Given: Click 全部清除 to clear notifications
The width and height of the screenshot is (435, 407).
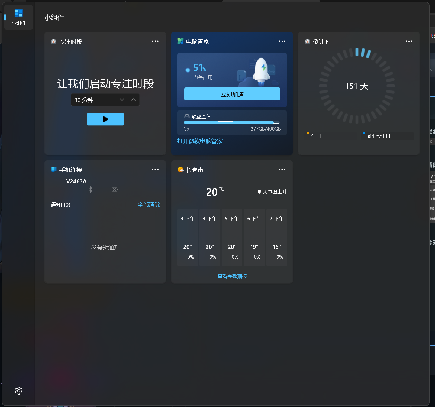Looking at the screenshot, I should click(x=149, y=205).
